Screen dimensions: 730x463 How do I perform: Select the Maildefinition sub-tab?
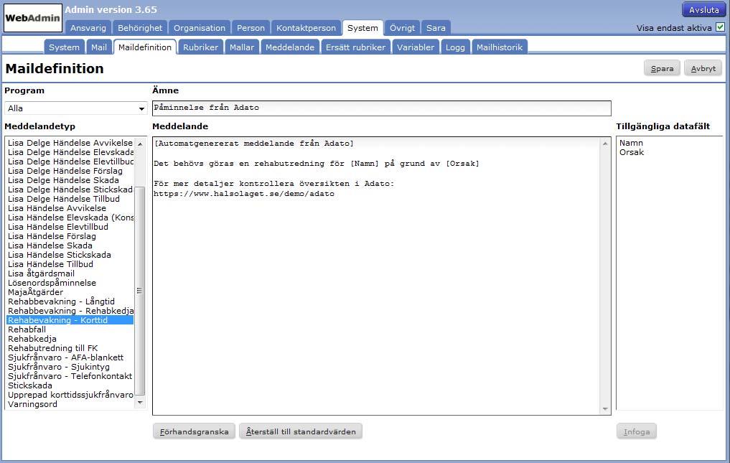(145, 47)
